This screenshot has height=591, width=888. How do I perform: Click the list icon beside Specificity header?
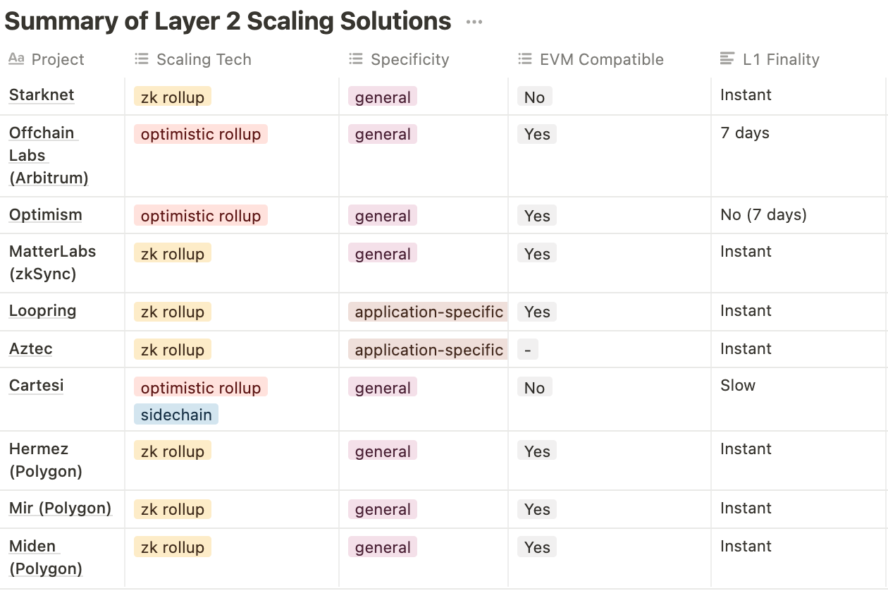tap(356, 59)
